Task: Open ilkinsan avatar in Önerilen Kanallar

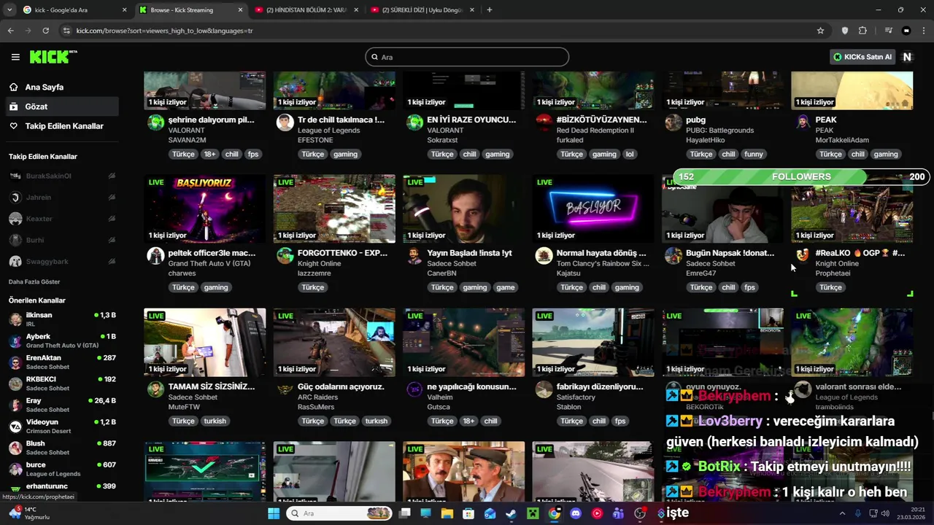Action: click(15, 319)
